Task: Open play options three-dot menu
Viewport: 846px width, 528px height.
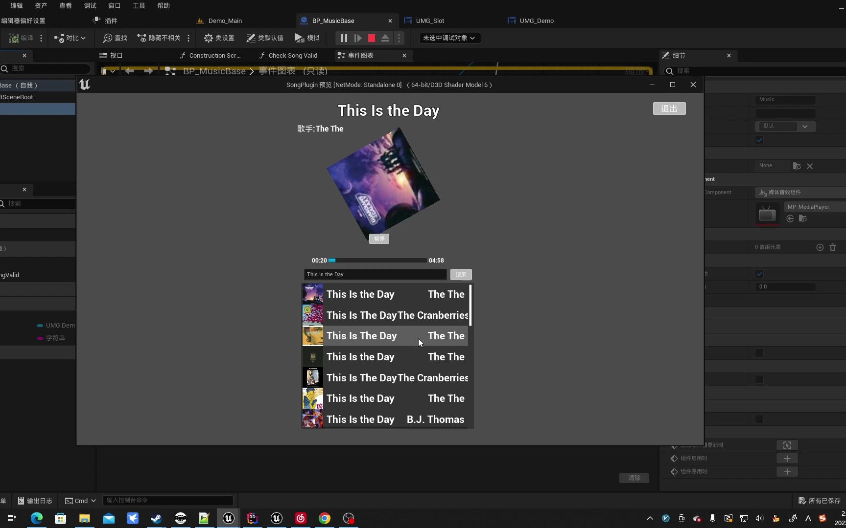Action: [399, 38]
